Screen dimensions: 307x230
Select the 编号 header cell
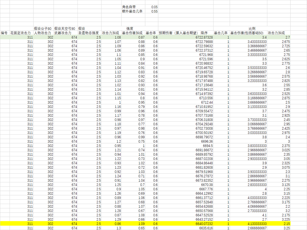(x=5, y=33)
